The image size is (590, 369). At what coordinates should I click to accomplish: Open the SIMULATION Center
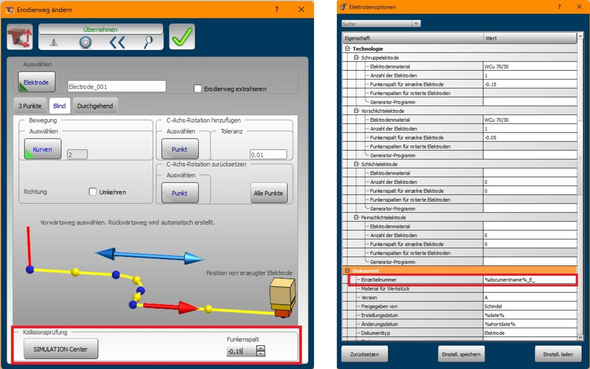point(61,349)
